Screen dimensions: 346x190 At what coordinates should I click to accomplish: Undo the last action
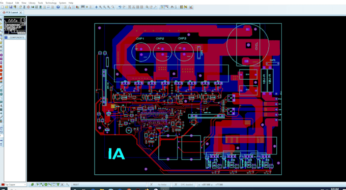pyautogui.click(x=120, y=7)
